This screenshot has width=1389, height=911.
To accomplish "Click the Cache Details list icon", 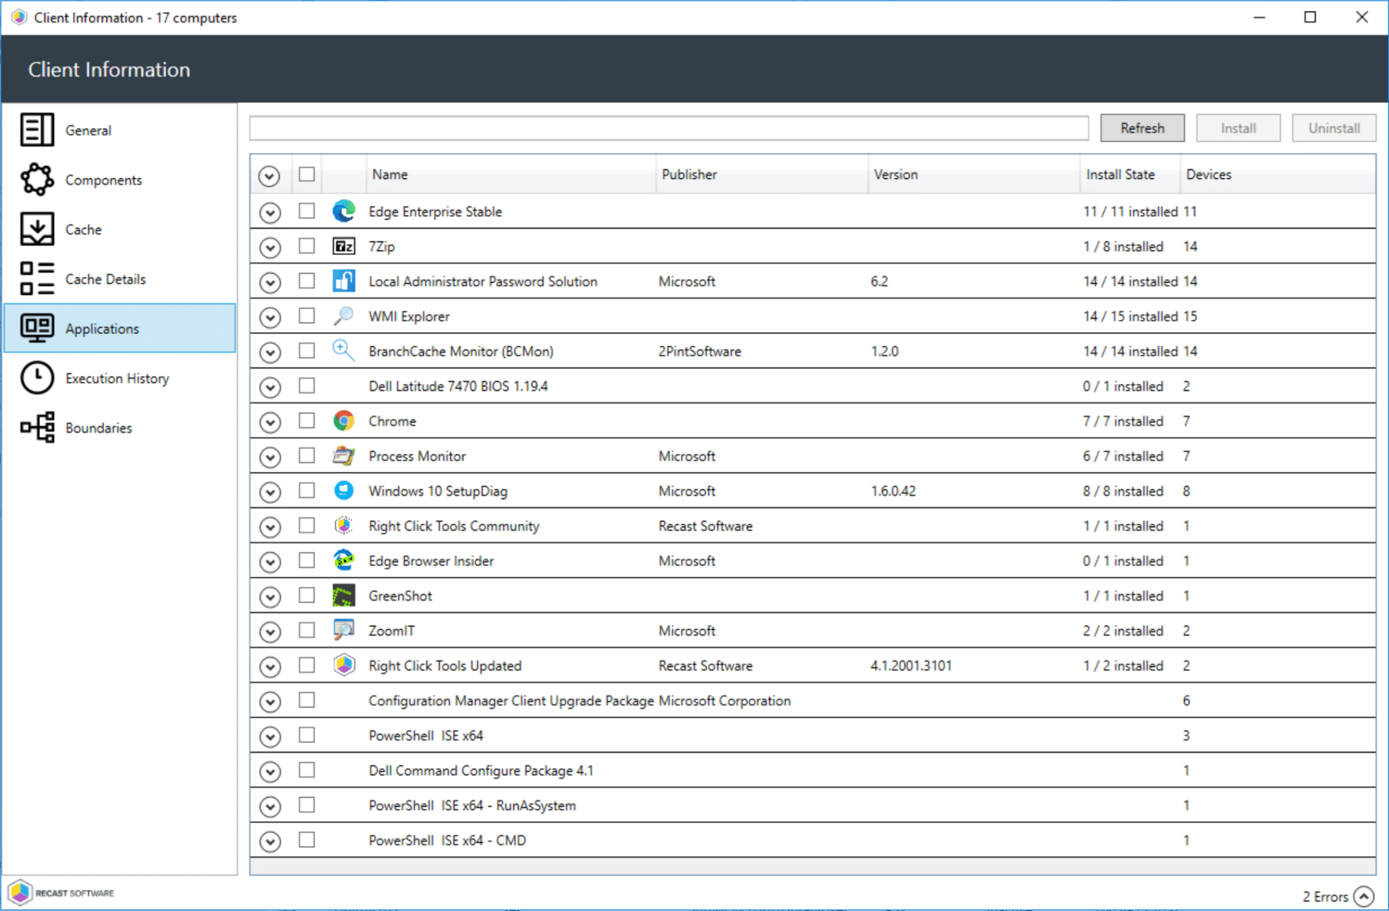I will (37, 279).
